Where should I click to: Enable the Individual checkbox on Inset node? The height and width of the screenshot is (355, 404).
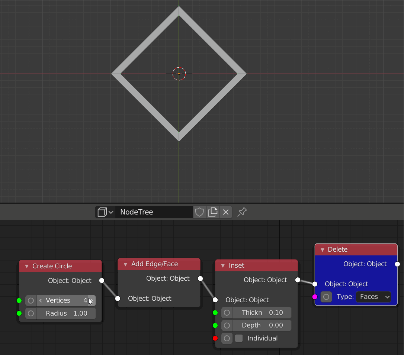238,338
